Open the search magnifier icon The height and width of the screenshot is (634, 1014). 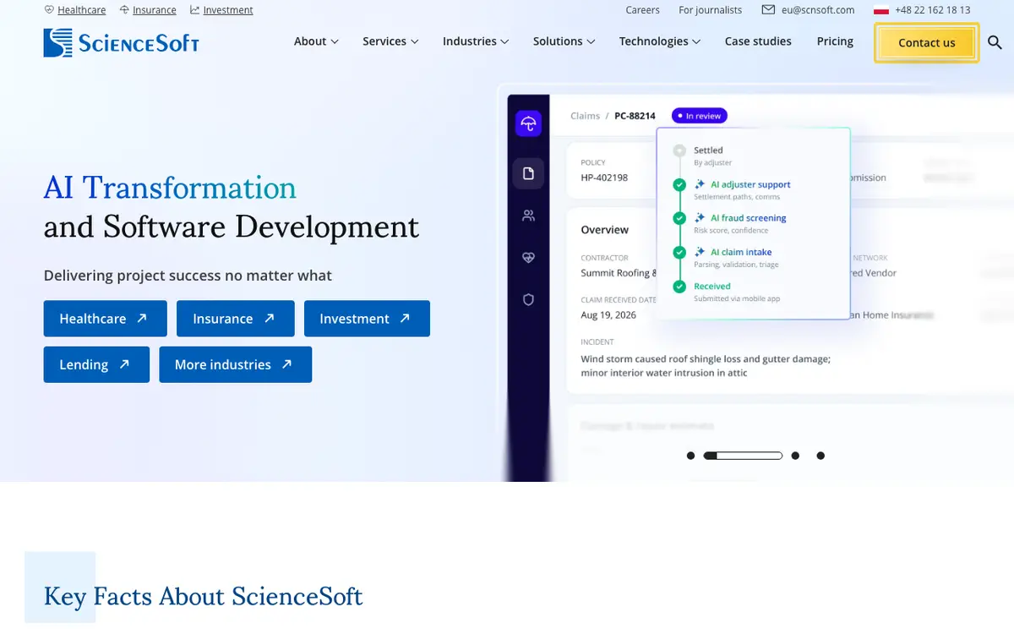tap(995, 42)
